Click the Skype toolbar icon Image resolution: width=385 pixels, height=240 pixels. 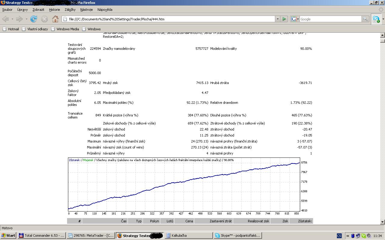tap(376, 19)
